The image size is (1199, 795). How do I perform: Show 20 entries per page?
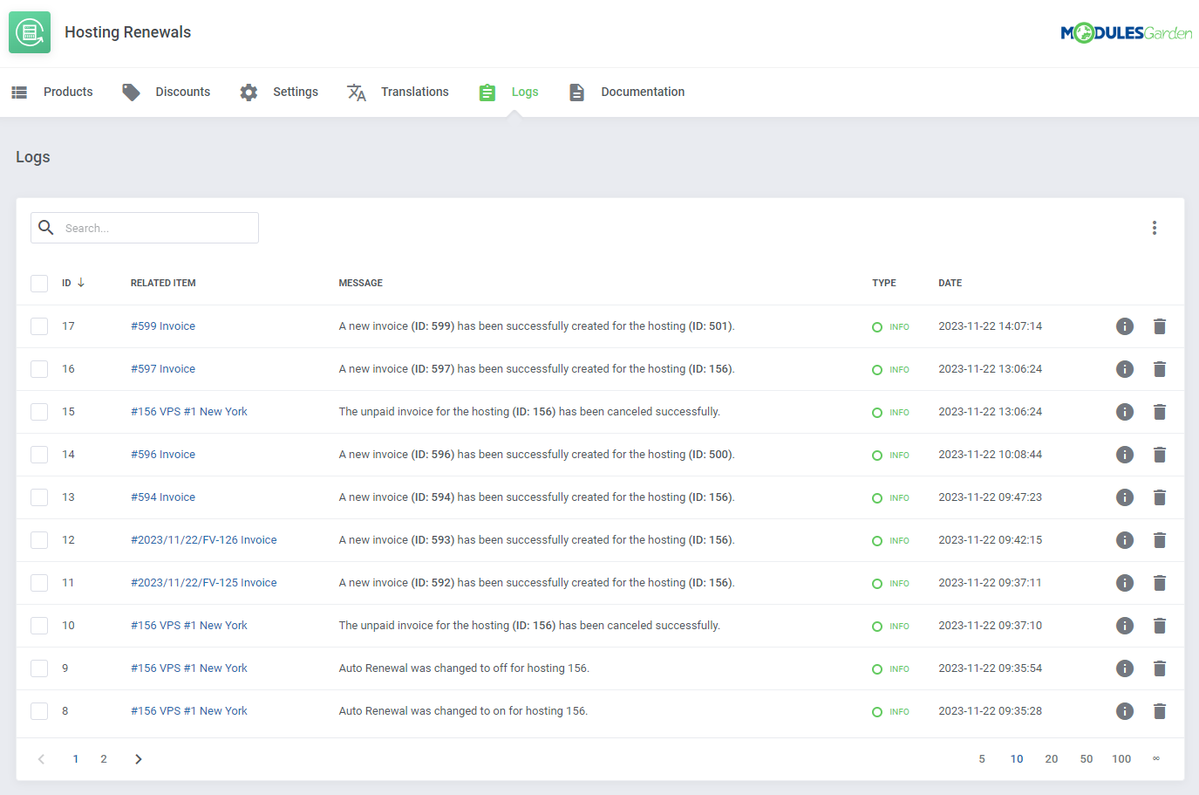[1052, 759]
